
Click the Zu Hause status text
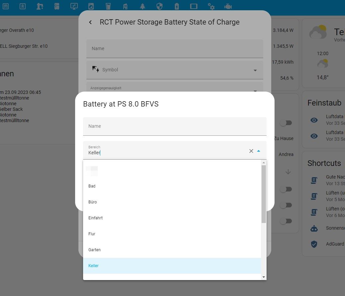[284, 138]
